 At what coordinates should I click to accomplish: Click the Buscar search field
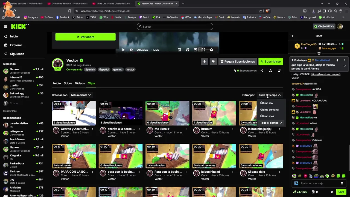[175, 27]
